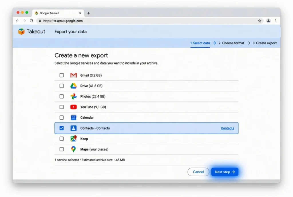Click the 'Contacts - Contacts' label

[x=95, y=128]
